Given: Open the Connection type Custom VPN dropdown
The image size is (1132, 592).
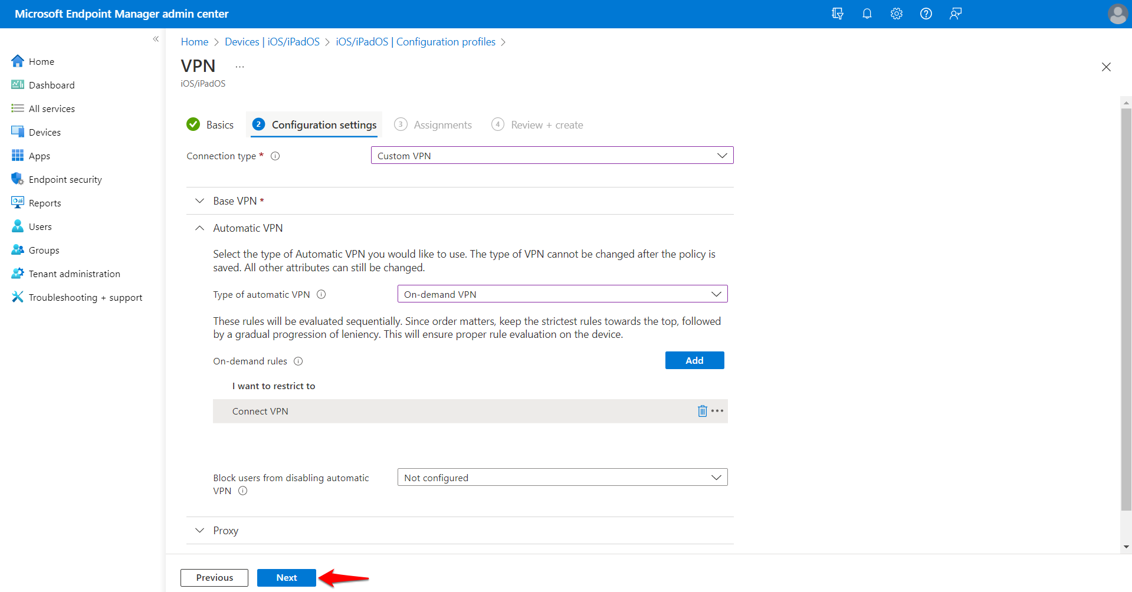Looking at the screenshot, I should (x=552, y=156).
